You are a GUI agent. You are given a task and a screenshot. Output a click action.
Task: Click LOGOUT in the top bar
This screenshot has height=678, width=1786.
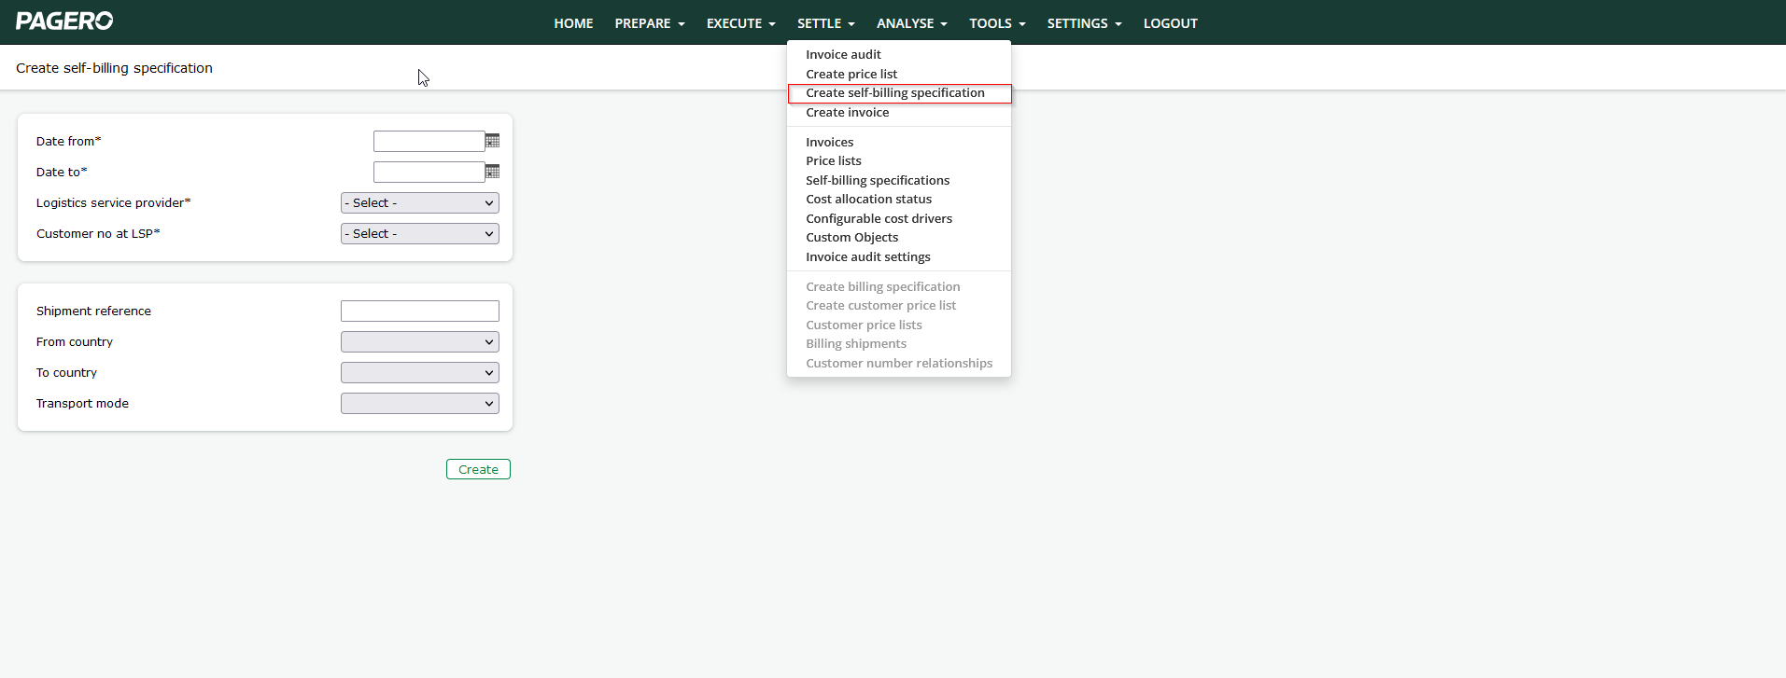pos(1170,23)
